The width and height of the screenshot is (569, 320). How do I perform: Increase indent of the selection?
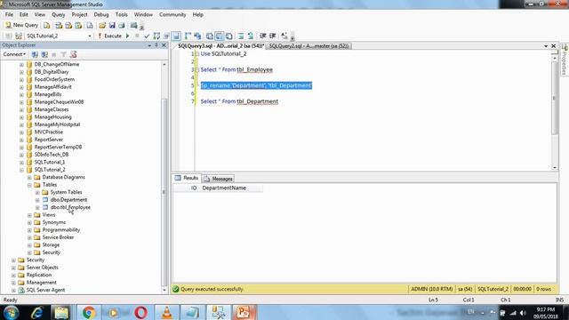(x=273, y=36)
